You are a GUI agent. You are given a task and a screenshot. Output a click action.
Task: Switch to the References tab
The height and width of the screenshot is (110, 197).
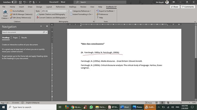[61, 7]
